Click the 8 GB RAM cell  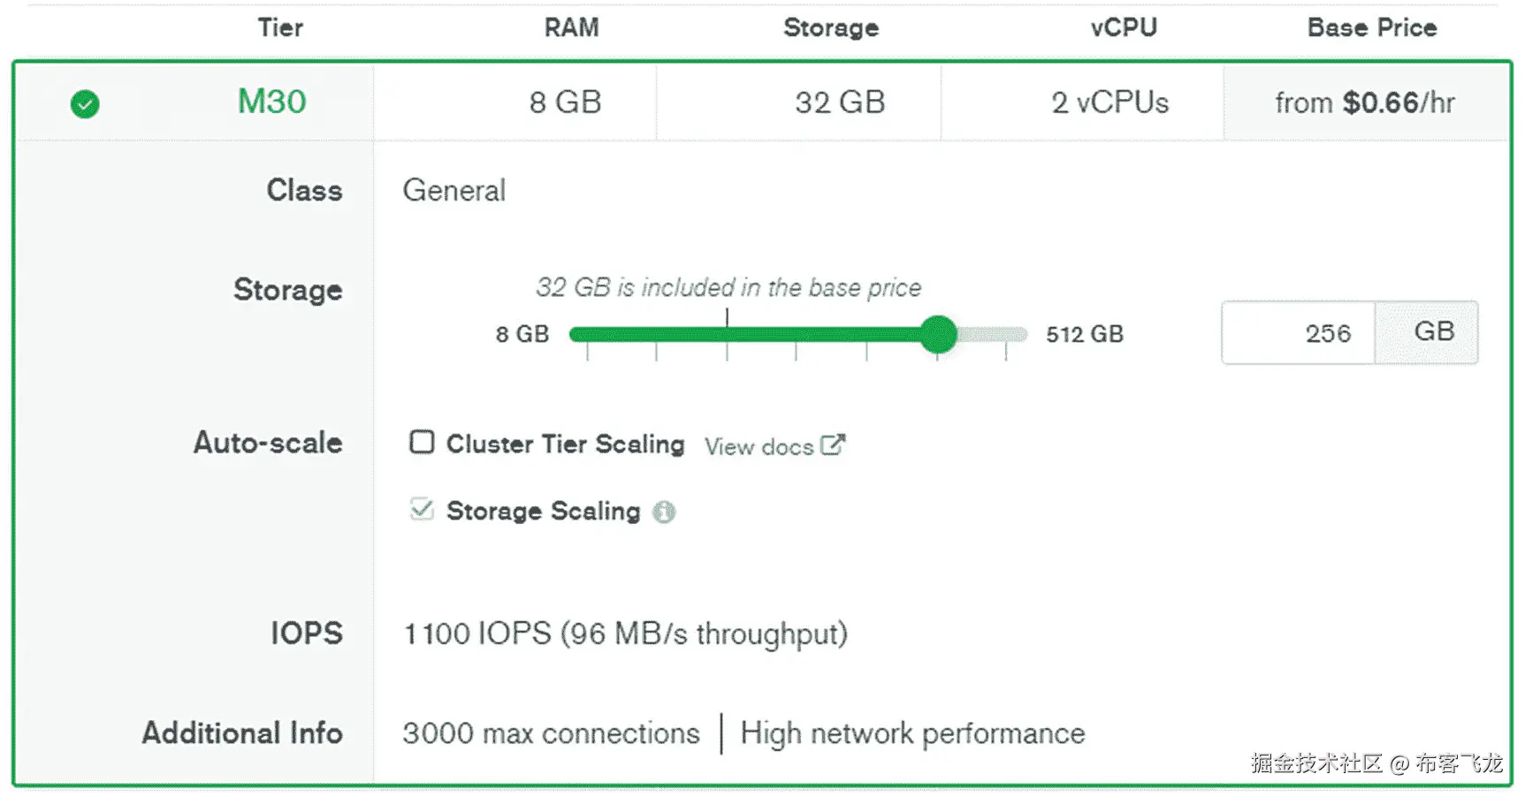pyautogui.click(x=565, y=102)
